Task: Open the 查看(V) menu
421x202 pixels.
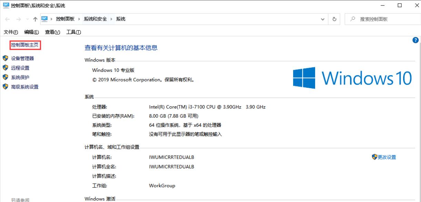Action: click(52, 32)
